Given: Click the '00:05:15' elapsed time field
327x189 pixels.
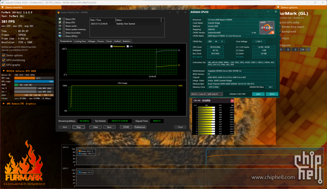Looking at the screenshot, I should pyautogui.click(x=157, y=121).
